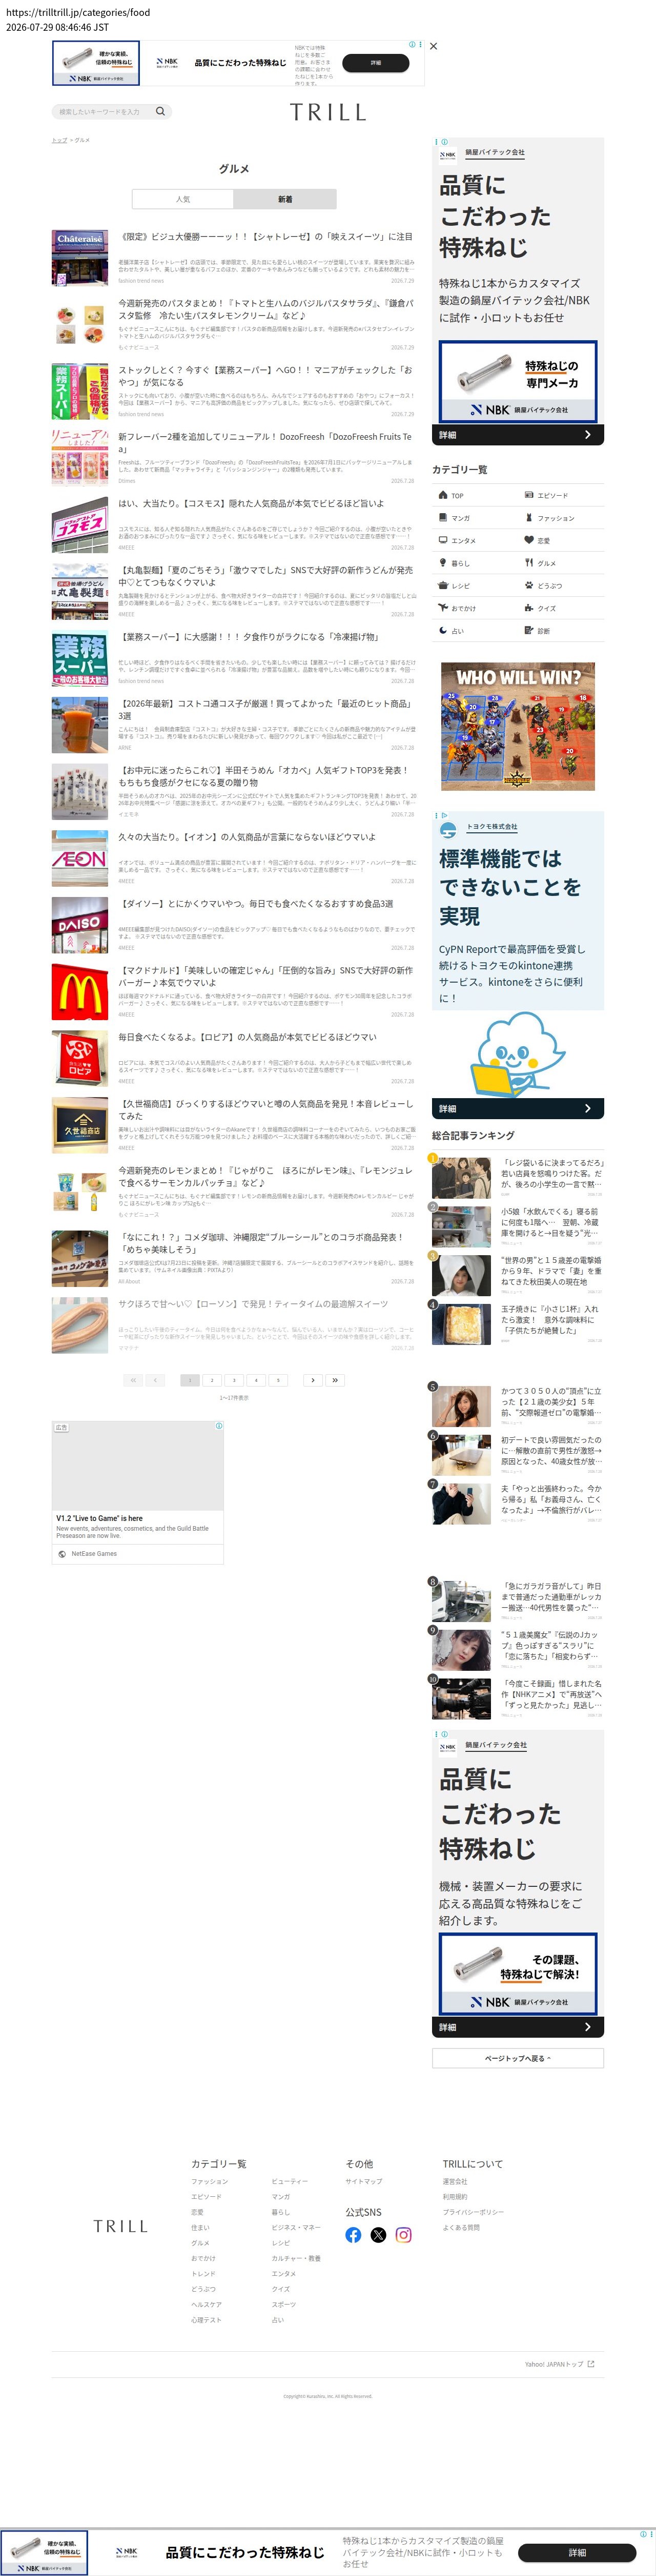Open ranking item 1 about レジ袋
The width and height of the screenshot is (656, 2576).
click(x=517, y=1177)
